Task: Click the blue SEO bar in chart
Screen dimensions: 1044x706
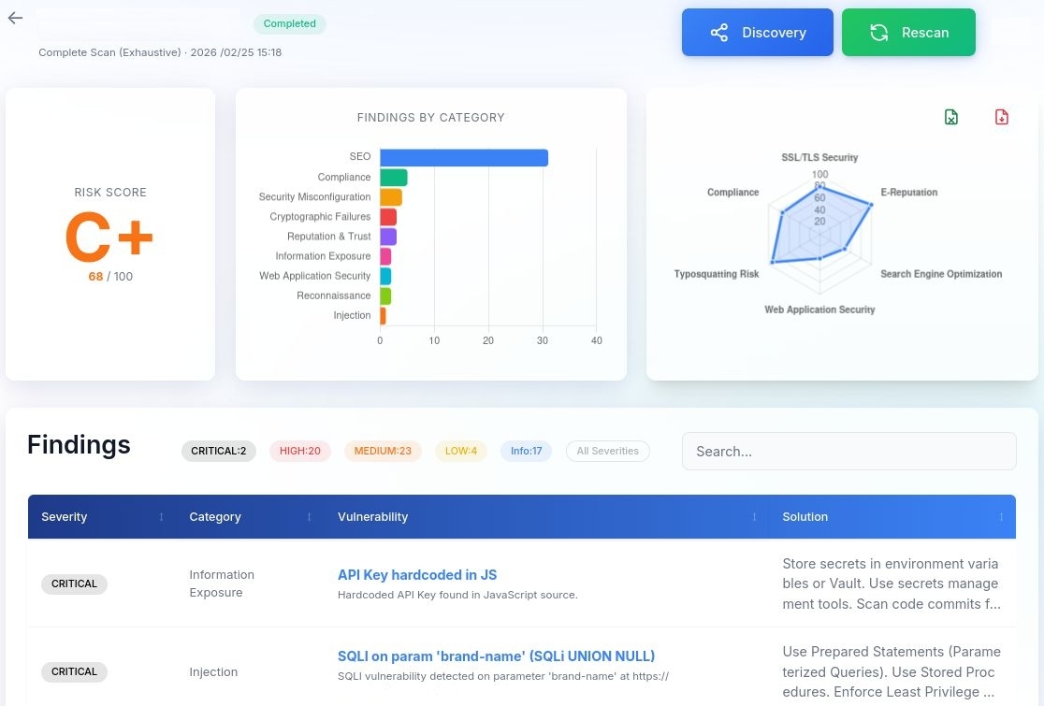Action: 463,157
